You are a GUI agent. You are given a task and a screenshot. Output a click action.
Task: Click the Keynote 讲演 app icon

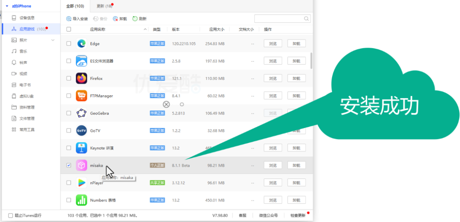tap(81, 148)
